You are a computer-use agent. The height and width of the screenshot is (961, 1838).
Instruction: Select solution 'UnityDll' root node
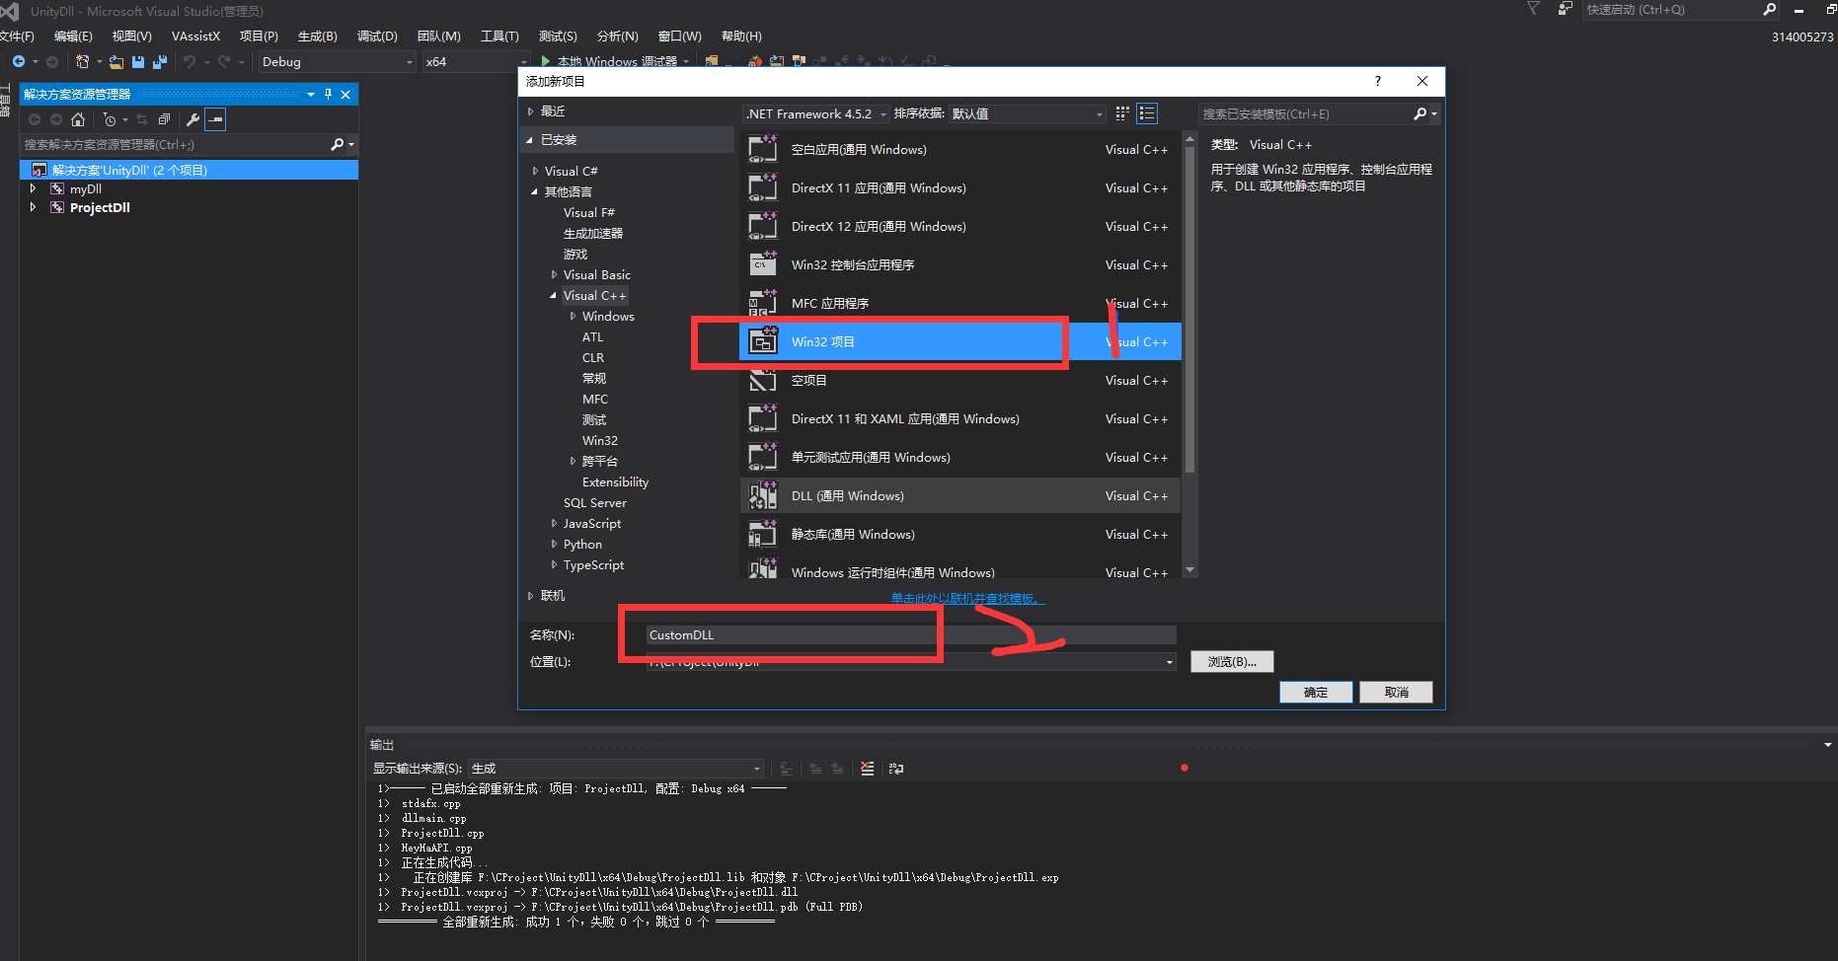[x=189, y=170]
